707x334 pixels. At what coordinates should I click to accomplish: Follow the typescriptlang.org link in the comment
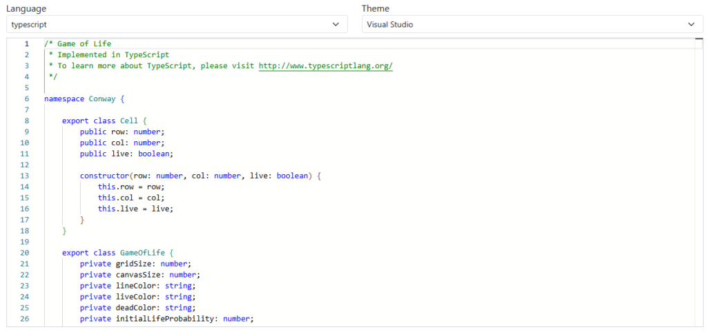pyautogui.click(x=325, y=65)
